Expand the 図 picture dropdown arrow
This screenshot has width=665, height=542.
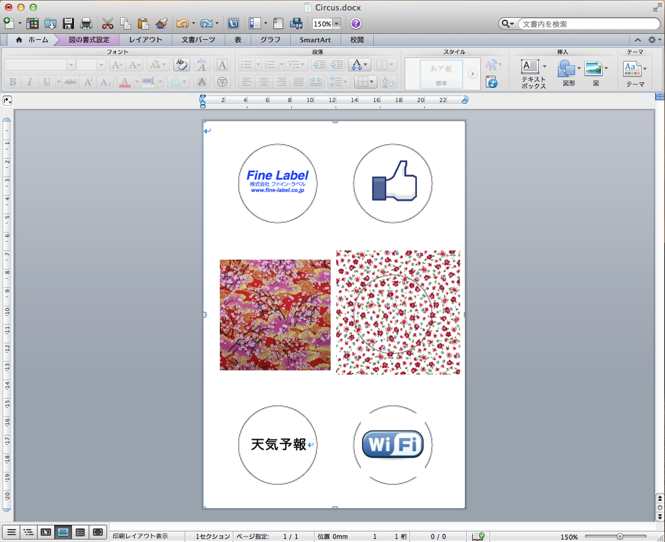point(606,68)
